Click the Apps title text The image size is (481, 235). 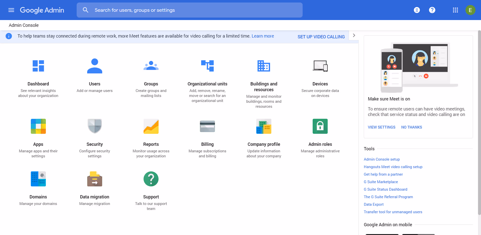(38, 144)
